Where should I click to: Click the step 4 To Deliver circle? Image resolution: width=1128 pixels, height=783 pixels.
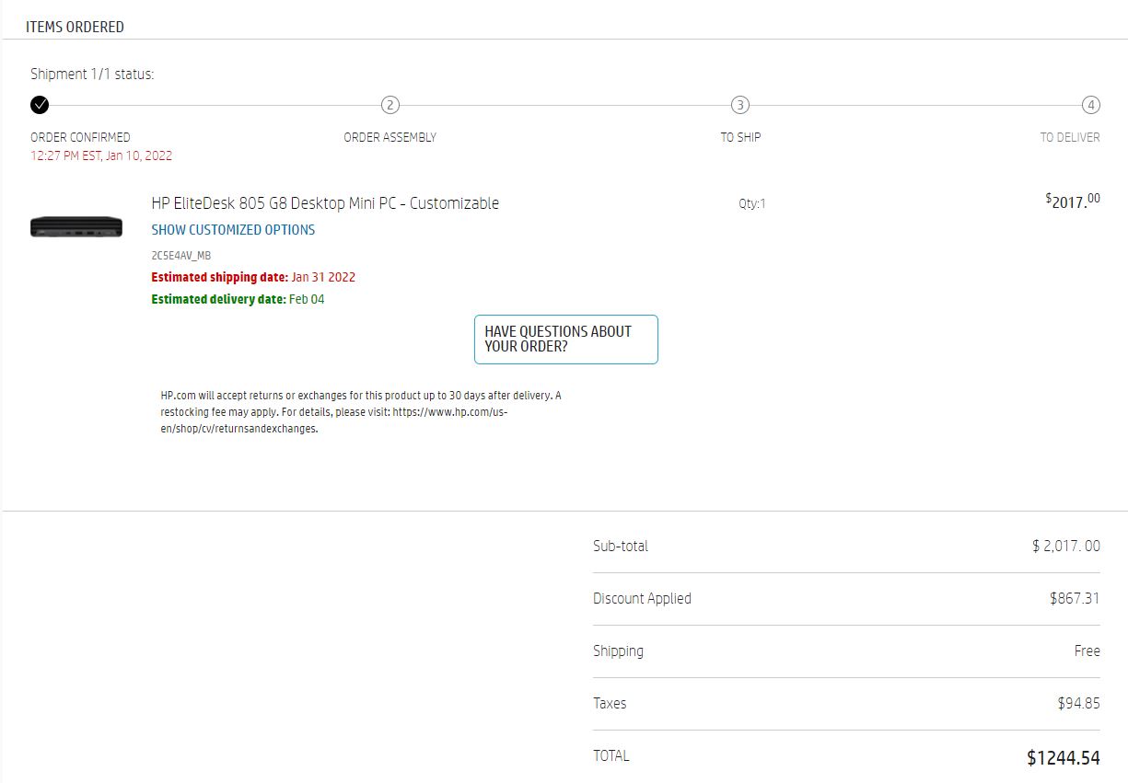(1090, 105)
